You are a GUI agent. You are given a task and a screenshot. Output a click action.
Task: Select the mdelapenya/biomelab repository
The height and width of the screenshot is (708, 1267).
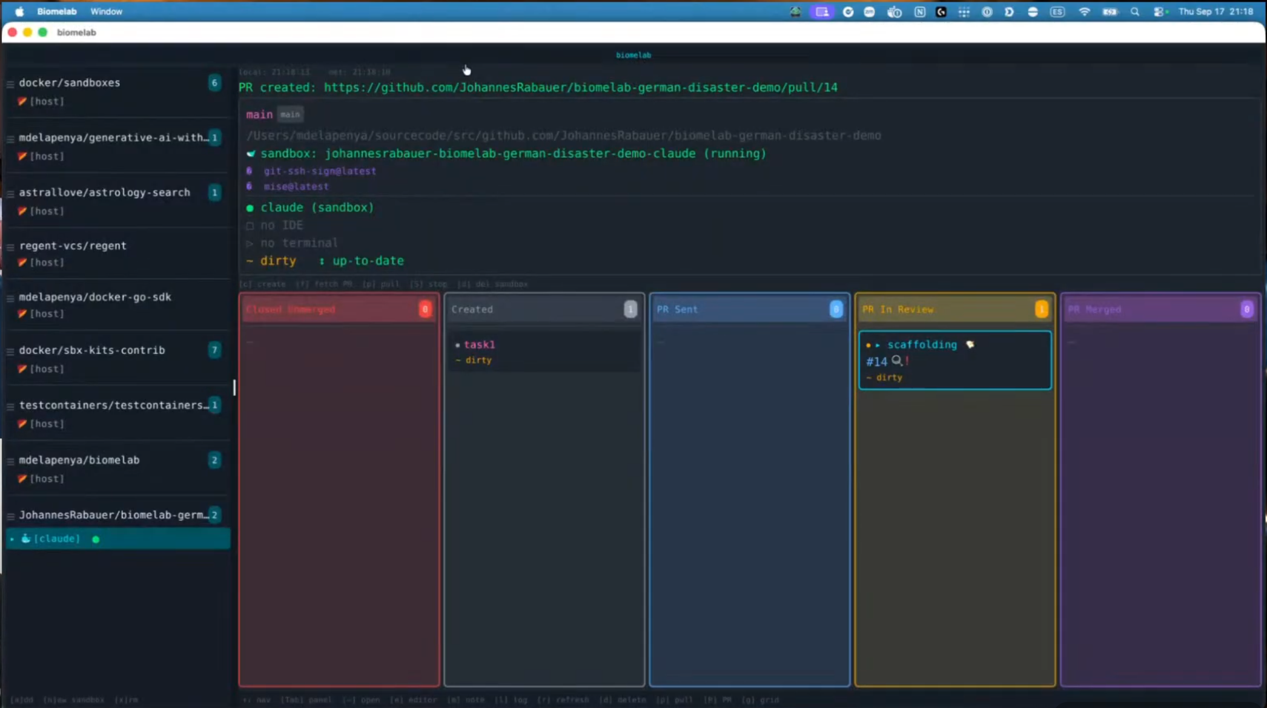coord(79,461)
